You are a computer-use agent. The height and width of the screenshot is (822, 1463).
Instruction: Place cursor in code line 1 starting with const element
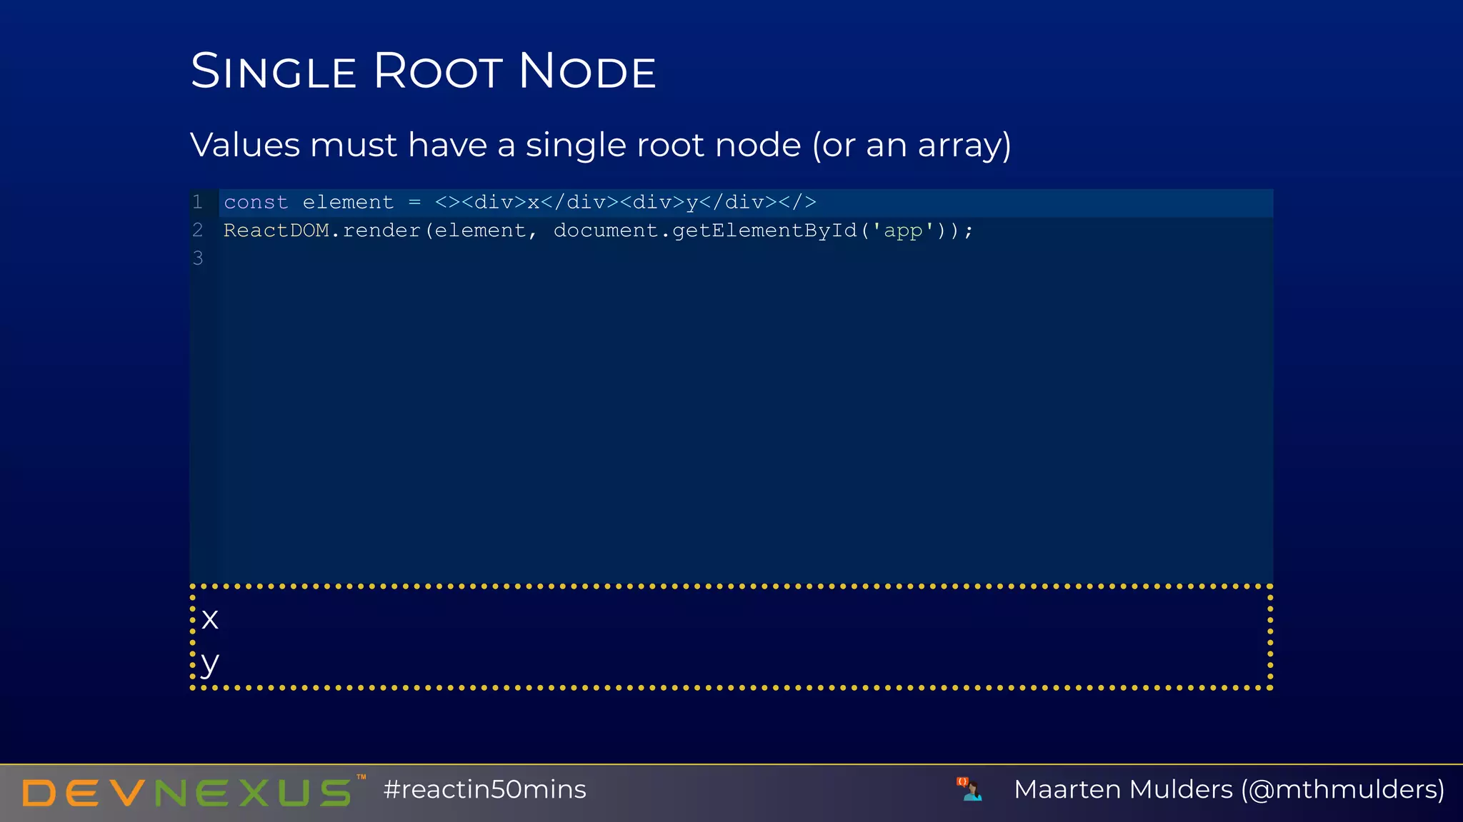[x=746, y=203]
